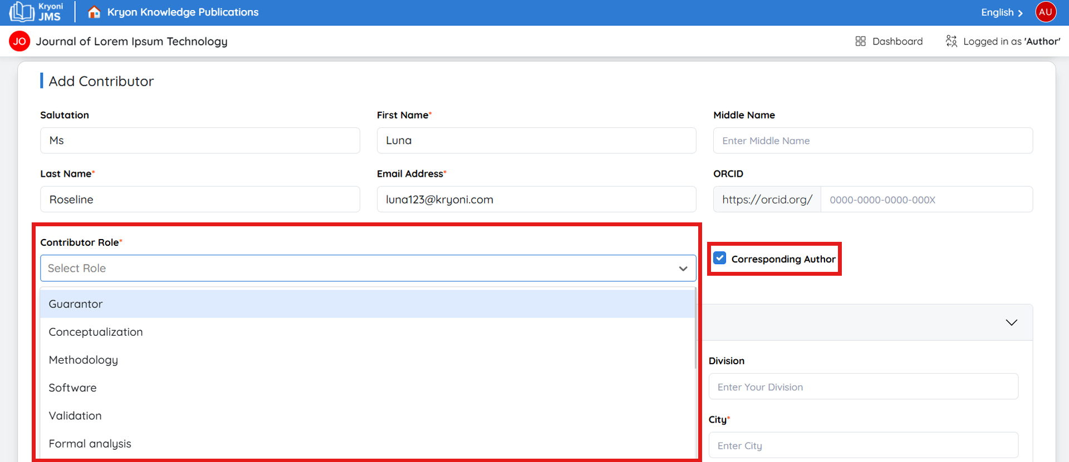Open the Dashboard link
1069x462 pixels.
[897, 41]
